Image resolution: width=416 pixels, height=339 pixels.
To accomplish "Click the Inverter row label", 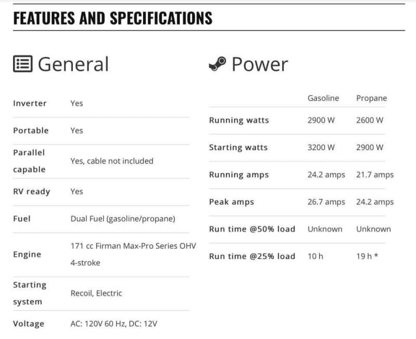I will (30, 103).
